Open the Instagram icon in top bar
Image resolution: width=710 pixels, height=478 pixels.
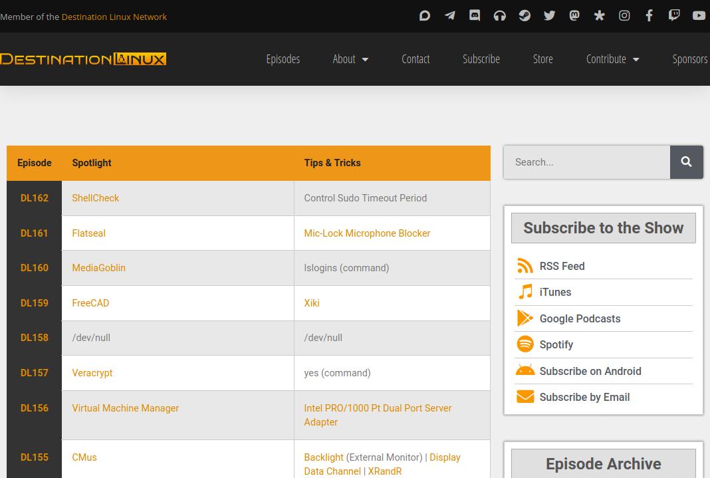624,16
